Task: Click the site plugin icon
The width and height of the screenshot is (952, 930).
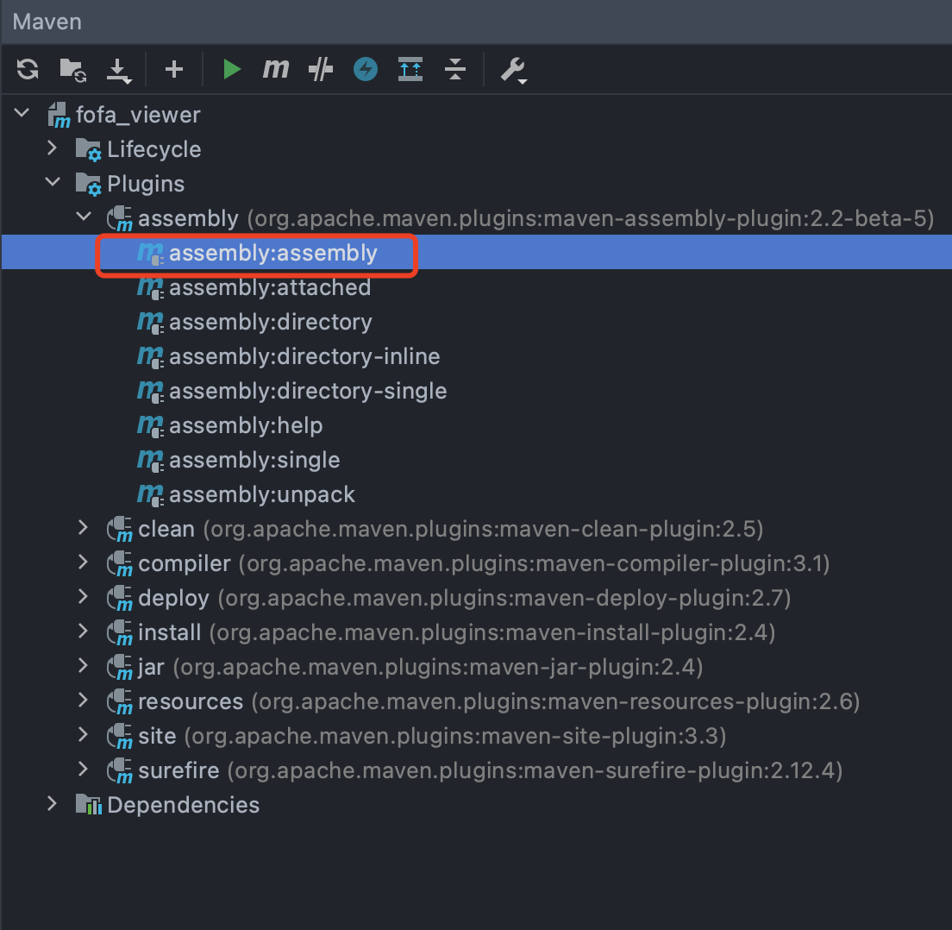Action: pos(120,736)
